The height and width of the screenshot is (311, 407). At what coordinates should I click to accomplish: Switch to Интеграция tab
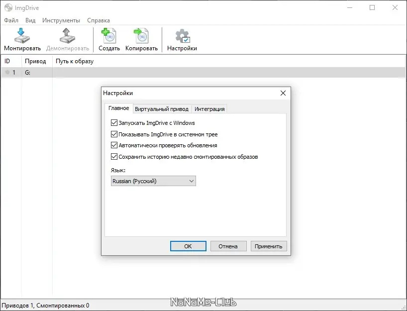[209, 109]
